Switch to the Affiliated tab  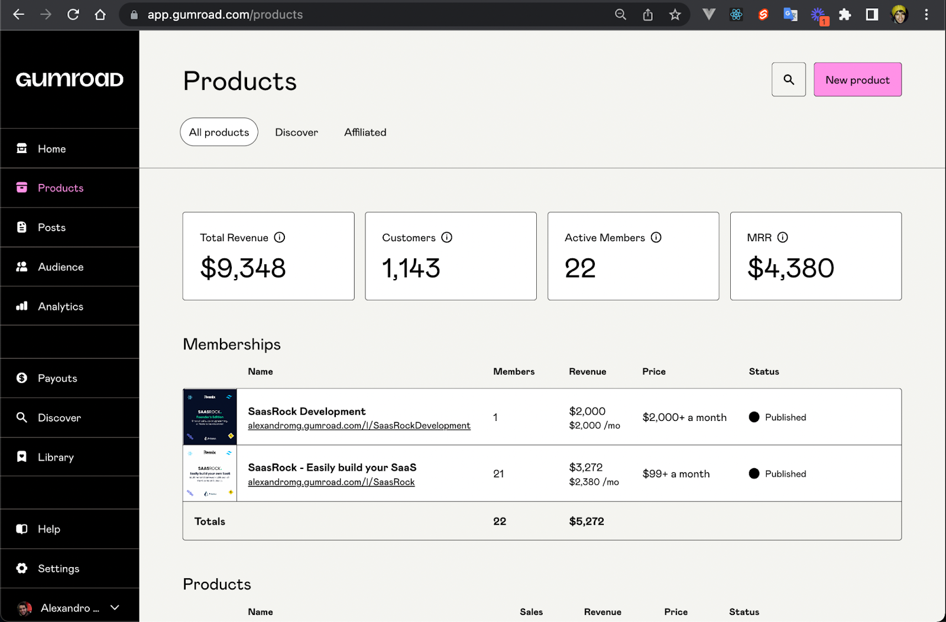pyautogui.click(x=365, y=132)
